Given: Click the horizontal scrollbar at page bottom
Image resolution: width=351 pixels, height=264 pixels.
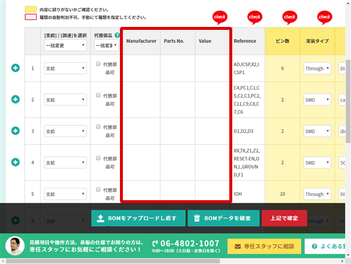Looking at the screenshot, I should click(113, 261).
